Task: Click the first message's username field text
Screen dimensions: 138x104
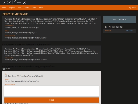Action: pyautogui.click(x=22, y=27)
